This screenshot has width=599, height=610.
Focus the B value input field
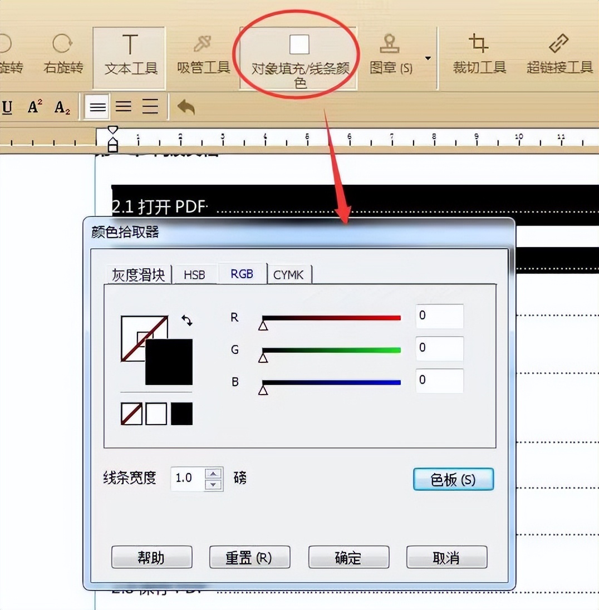click(x=439, y=381)
